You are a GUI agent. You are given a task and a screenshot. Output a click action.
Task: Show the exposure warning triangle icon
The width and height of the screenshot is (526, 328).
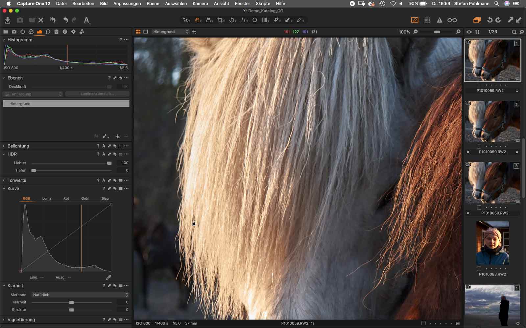[x=440, y=20]
